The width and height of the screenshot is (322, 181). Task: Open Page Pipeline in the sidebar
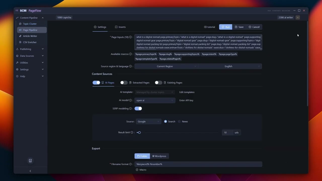pos(30,30)
